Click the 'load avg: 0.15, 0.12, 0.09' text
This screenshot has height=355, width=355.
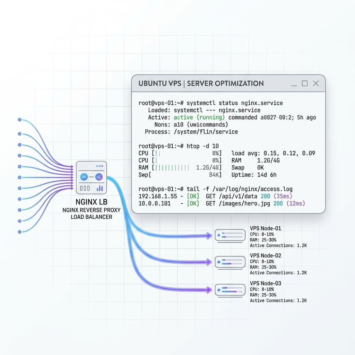pyautogui.click(x=273, y=153)
